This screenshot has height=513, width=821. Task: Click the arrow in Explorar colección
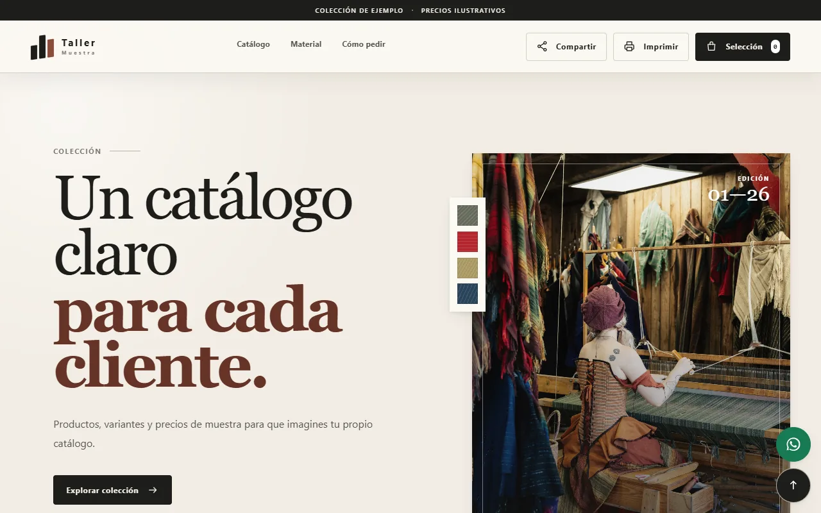[153, 491]
